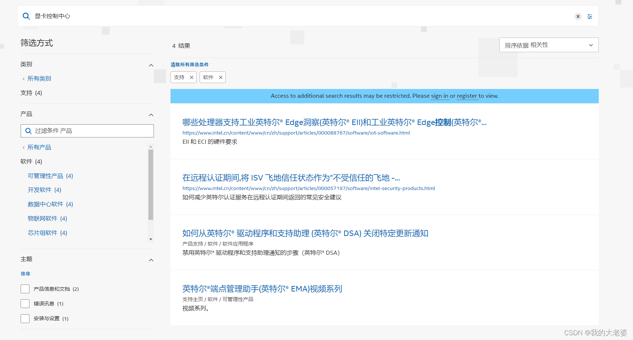This screenshot has width=633, height=340.
Task: Check the 错误讯息 checkbox
Action: tap(25, 304)
